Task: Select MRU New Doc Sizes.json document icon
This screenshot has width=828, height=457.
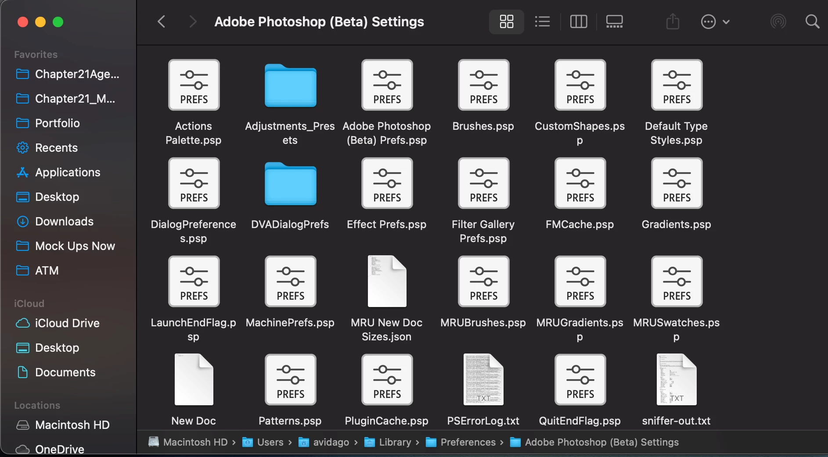Action: 387,281
